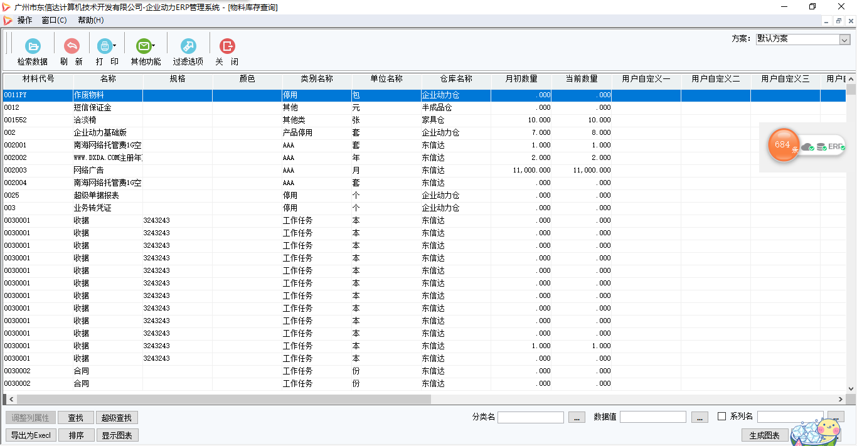The image size is (857, 446).
Task: Click the 当前数量 column header
Action: [581, 79]
